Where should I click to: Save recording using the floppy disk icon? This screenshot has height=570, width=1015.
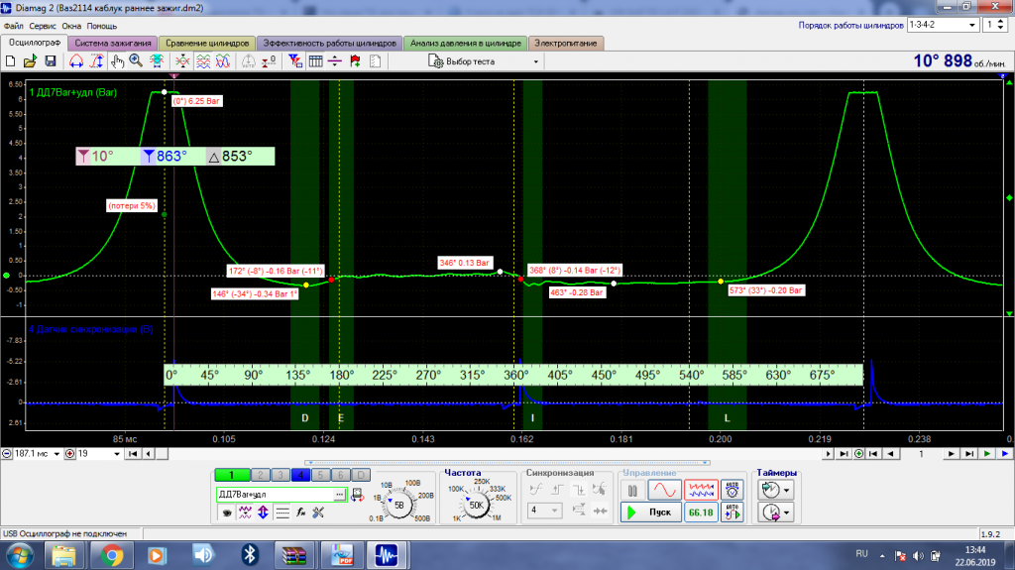coord(50,61)
